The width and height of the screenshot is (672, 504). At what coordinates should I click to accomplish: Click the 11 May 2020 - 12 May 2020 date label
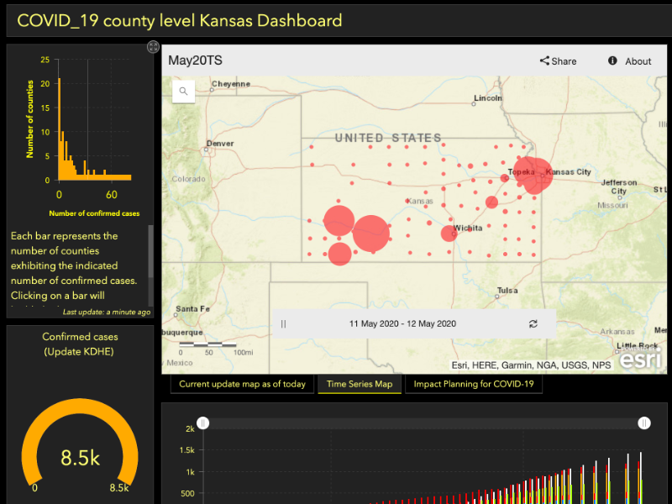[x=402, y=323]
